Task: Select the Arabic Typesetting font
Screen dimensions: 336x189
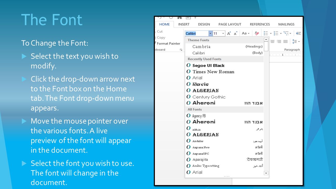Action: point(224,166)
